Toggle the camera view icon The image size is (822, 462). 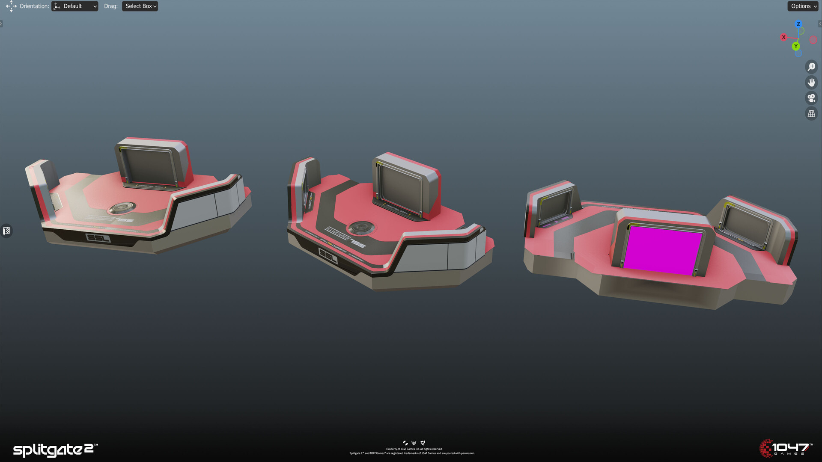[811, 98]
